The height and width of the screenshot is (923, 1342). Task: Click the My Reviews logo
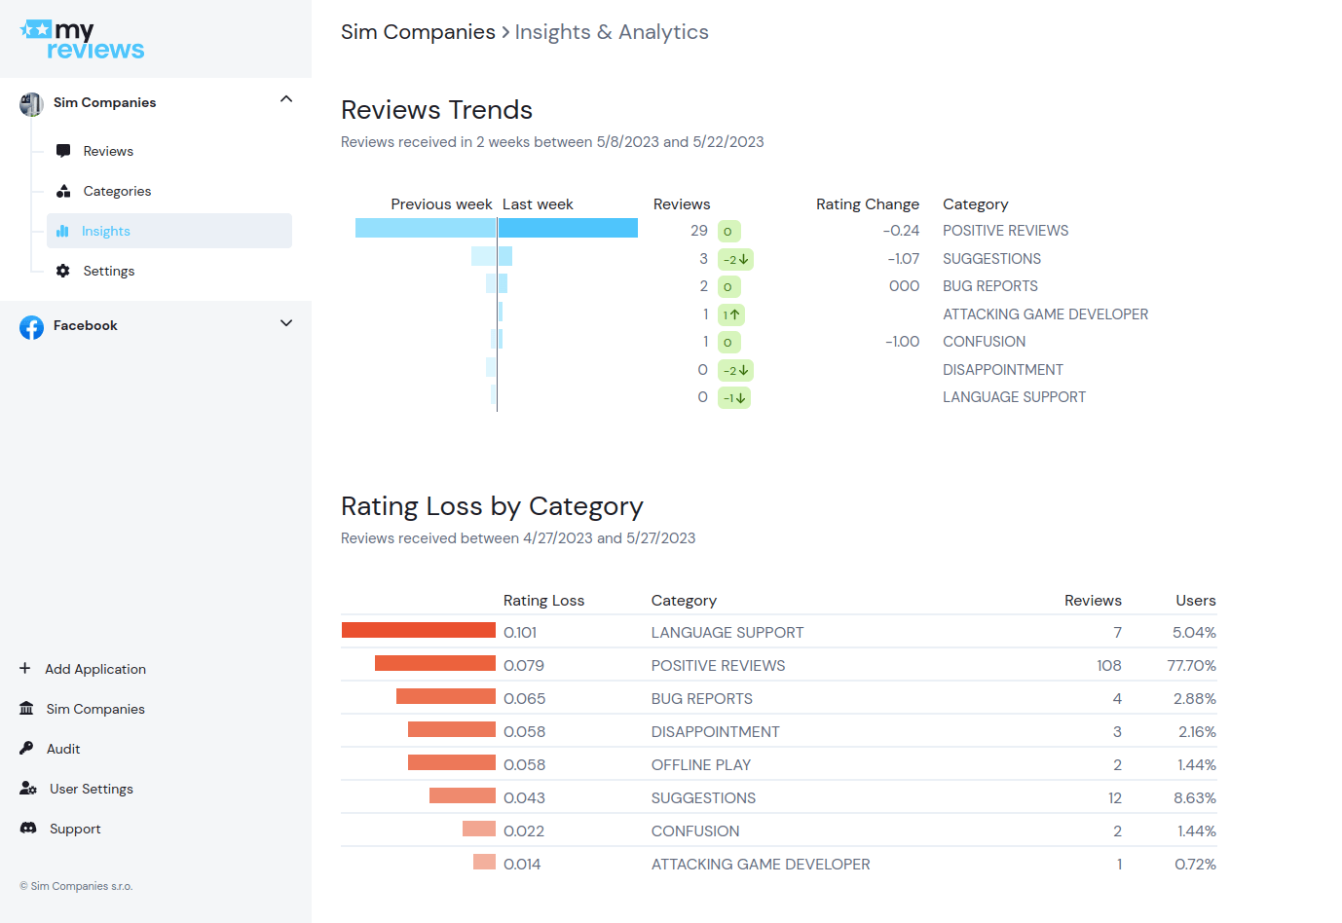pos(82,40)
